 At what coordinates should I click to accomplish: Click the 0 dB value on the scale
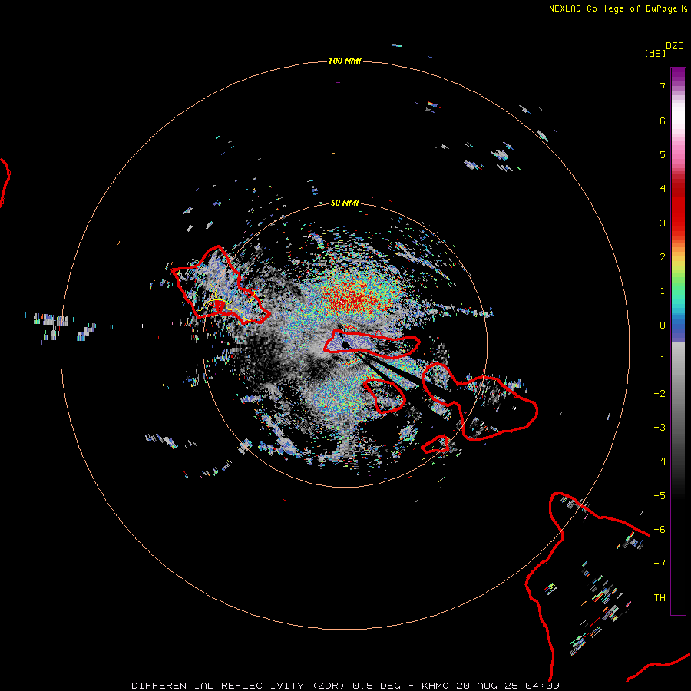(x=663, y=326)
